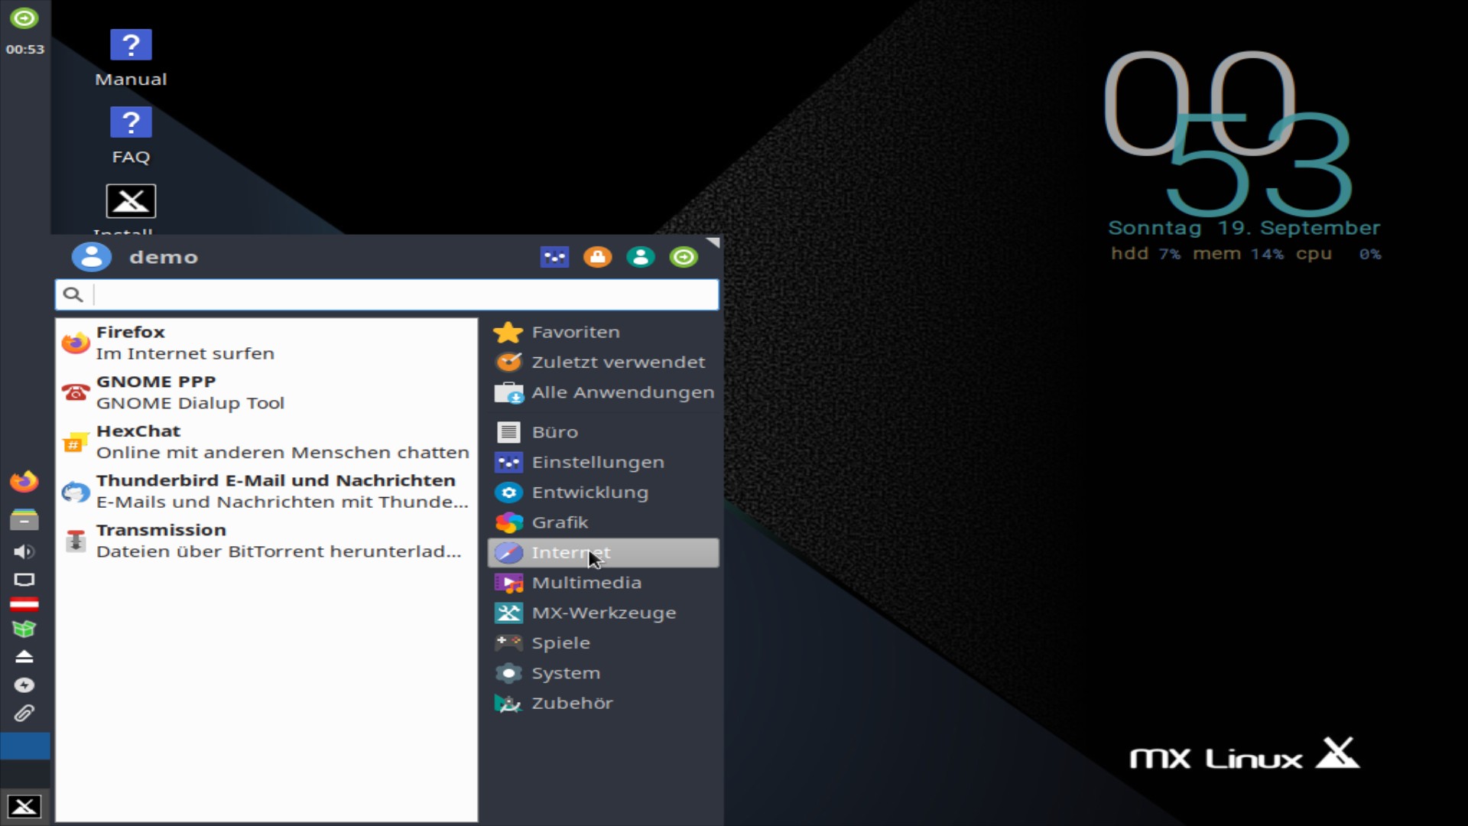Open the file manager icon on the side panel

coord(24,519)
